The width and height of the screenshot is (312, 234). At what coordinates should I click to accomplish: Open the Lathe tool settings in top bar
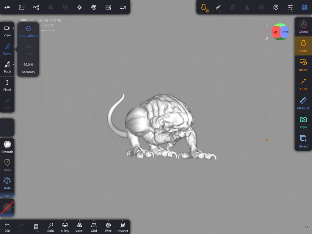[x=204, y=8]
